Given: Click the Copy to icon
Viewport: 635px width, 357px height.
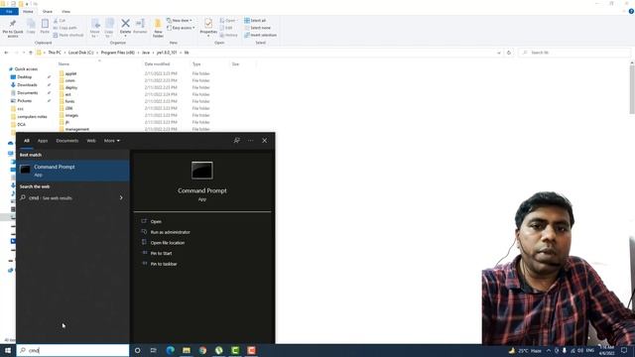Looking at the screenshot, I should coord(109,24).
